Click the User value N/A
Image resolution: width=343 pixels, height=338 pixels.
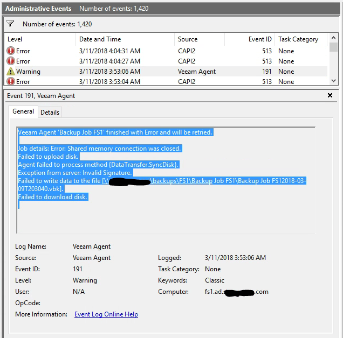[79, 292]
